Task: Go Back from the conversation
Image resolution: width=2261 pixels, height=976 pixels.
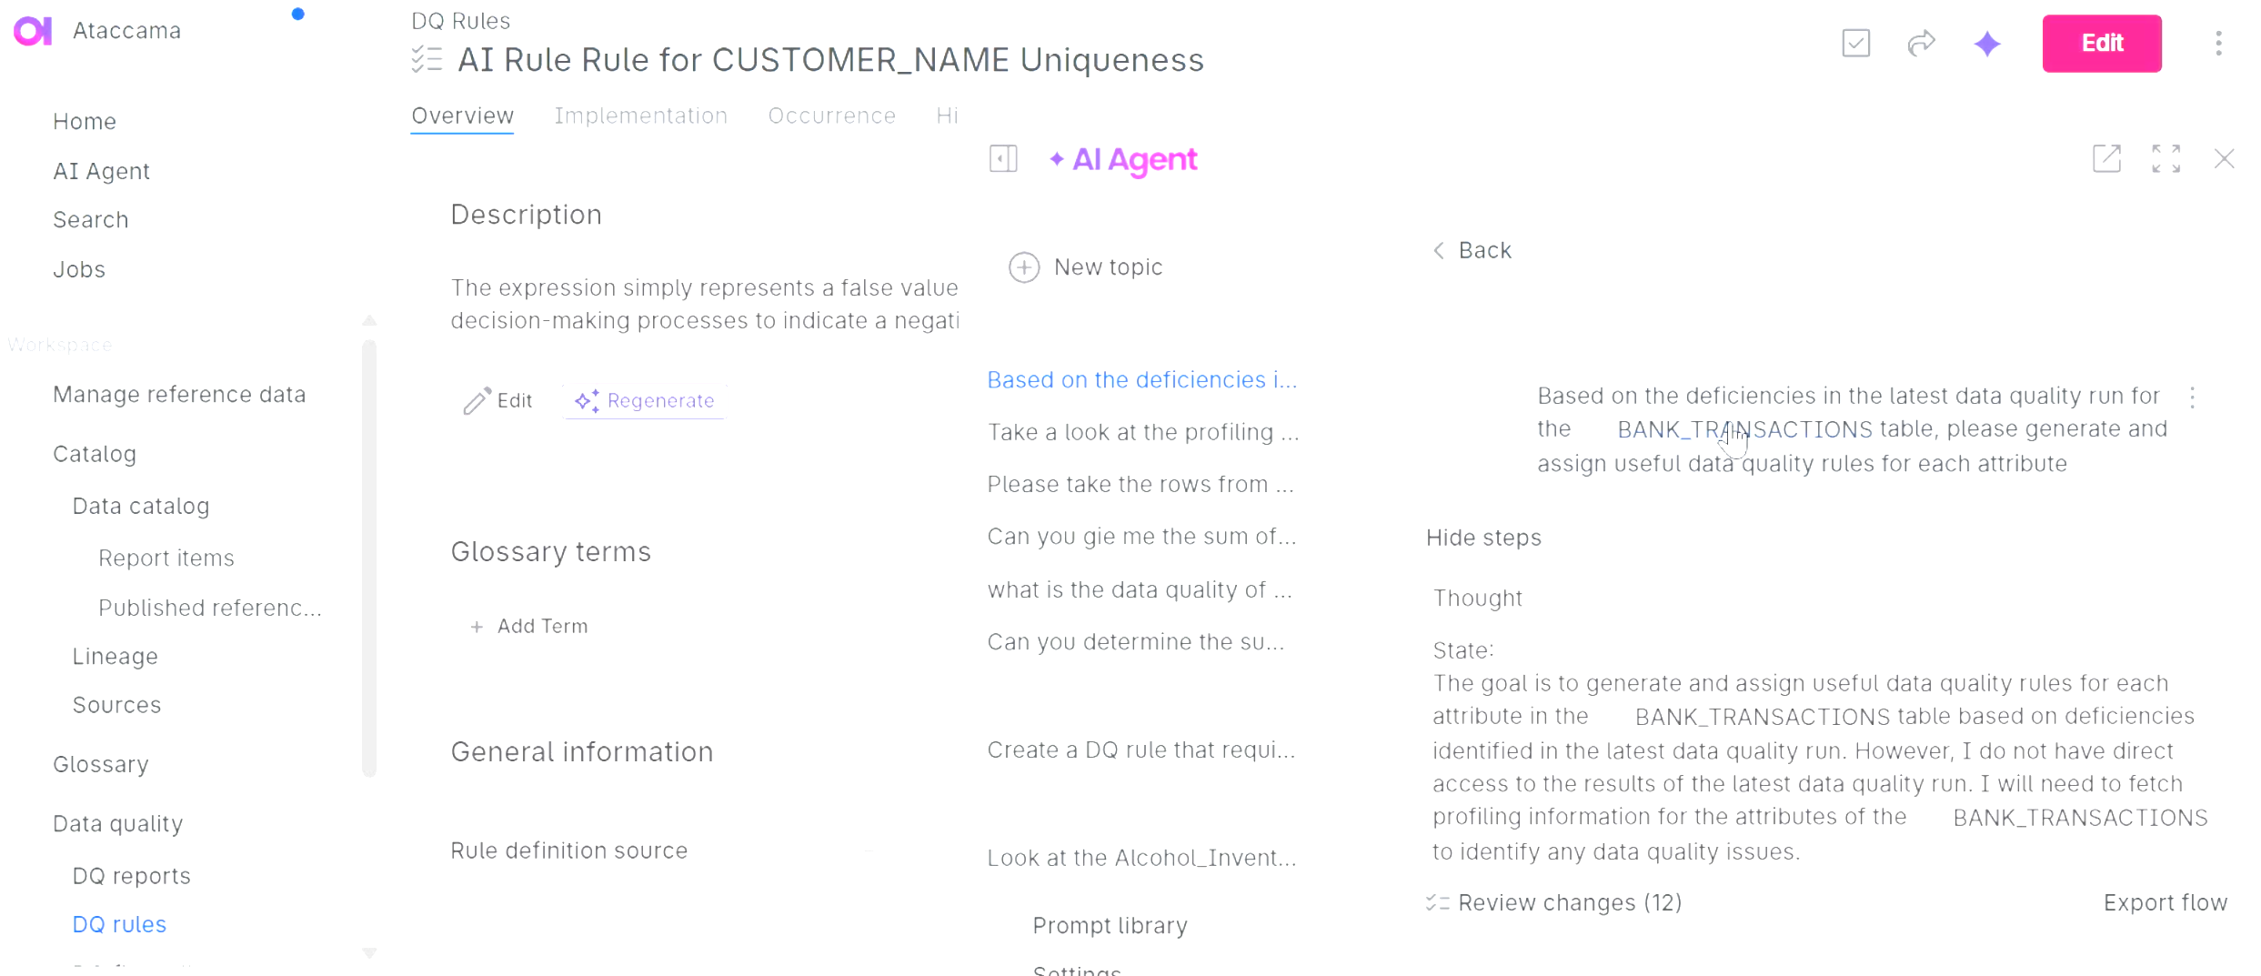Action: (x=1472, y=250)
